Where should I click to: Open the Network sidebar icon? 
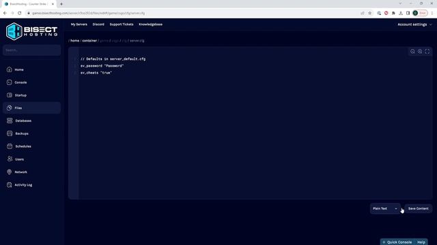pyautogui.click(x=9, y=172)
